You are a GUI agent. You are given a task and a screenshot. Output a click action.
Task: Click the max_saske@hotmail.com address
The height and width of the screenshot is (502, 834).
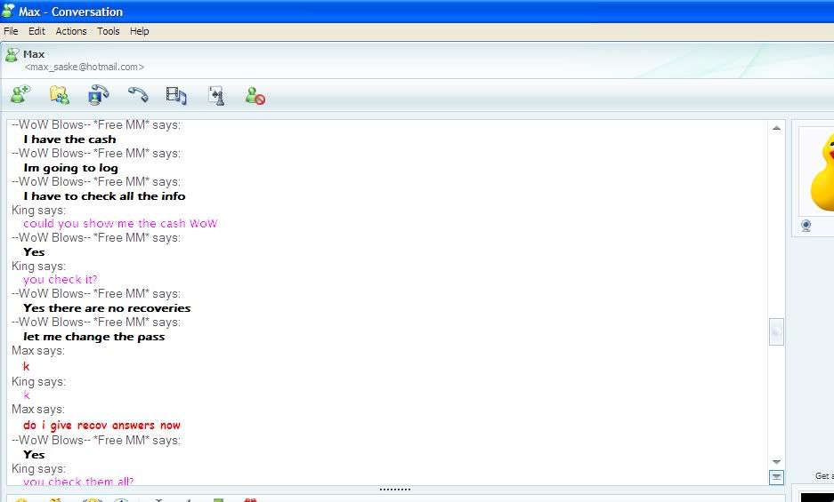[x=84, y=67]
